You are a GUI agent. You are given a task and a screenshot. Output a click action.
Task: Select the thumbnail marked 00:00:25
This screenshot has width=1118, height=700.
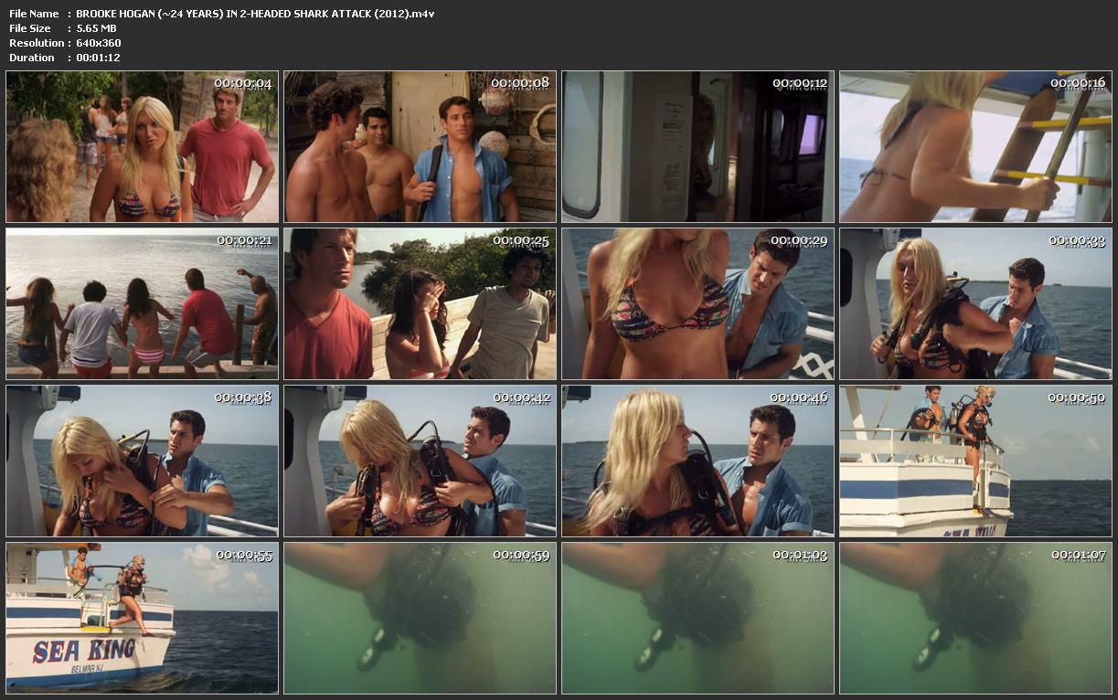point(420,303)
